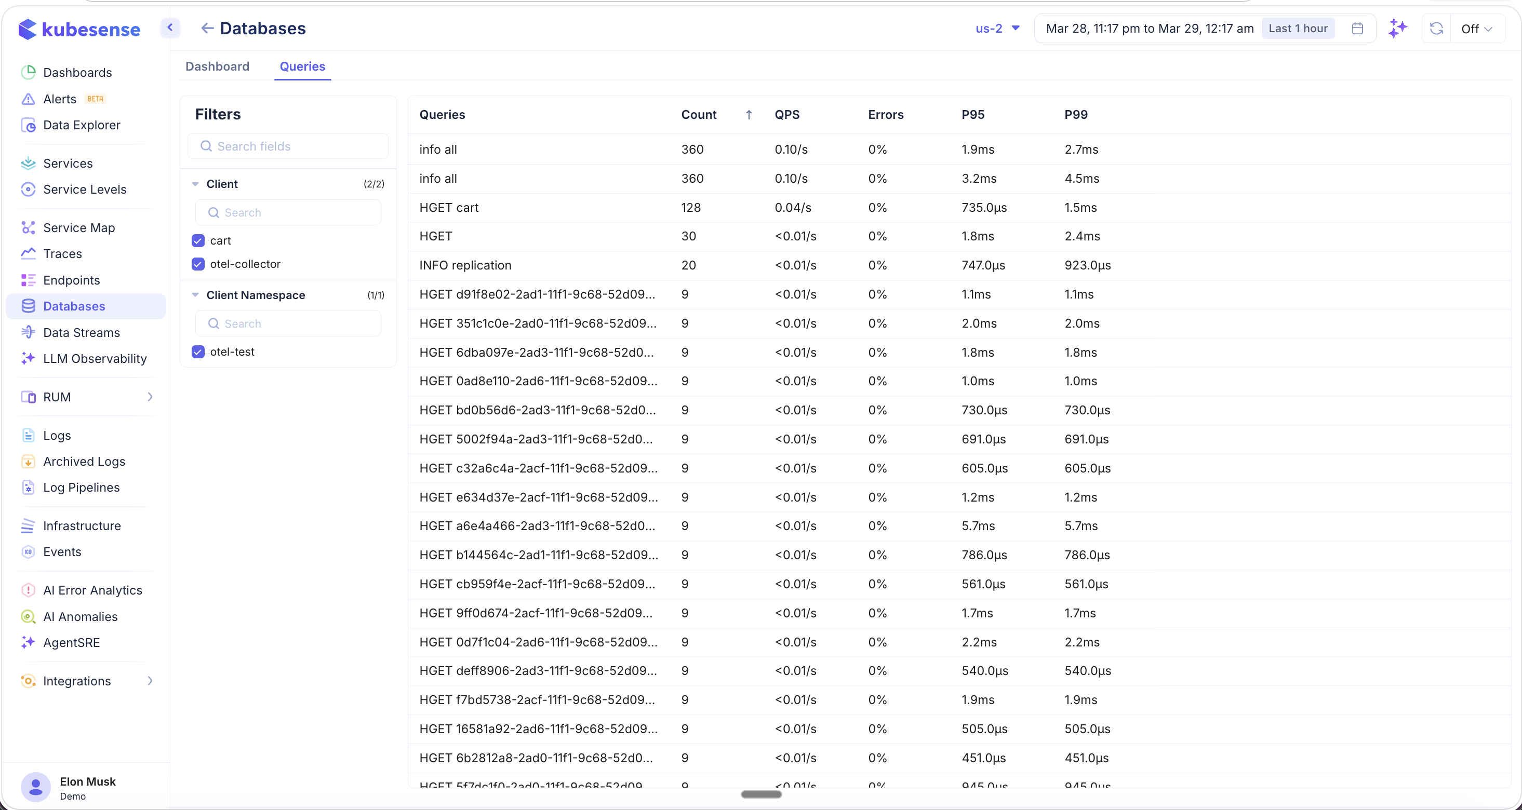Select the Archived Logs icon
The image size is (1522, 810).
click(x=29, y=461)
